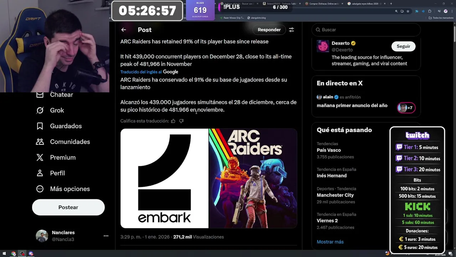Click the Nanclares profile avatar
456x257 pixels.
[42, 236]
